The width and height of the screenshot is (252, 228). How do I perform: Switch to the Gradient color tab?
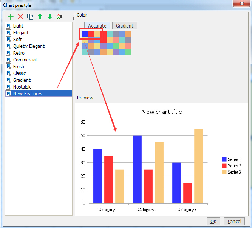(125, 26)
